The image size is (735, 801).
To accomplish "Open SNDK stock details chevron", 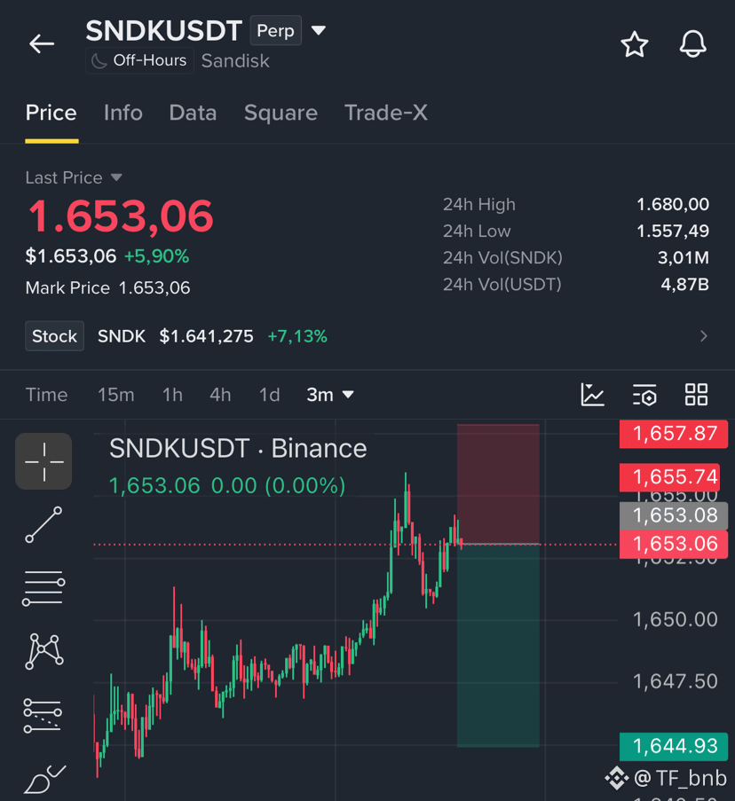I will pyautogui.click(x=704, y=336).
